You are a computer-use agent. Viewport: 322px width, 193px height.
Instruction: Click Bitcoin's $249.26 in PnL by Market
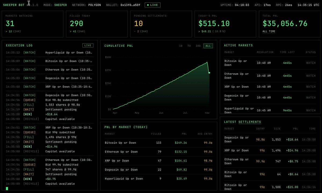(x=181, y=143)
